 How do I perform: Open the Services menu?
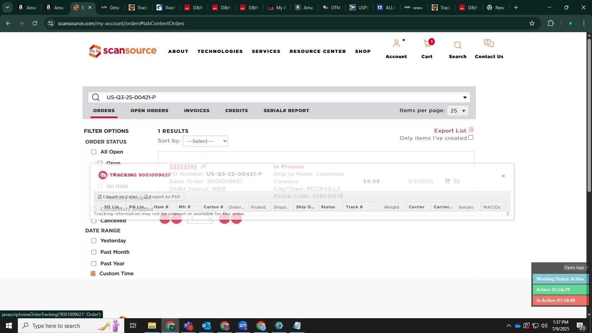266,51
